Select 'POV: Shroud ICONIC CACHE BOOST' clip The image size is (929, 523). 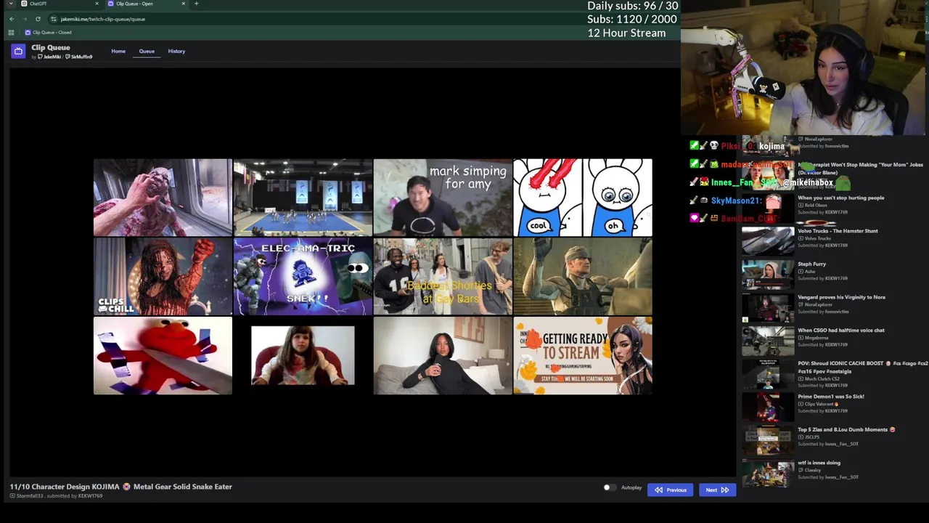pyautogui.click(x=862, y=367)
